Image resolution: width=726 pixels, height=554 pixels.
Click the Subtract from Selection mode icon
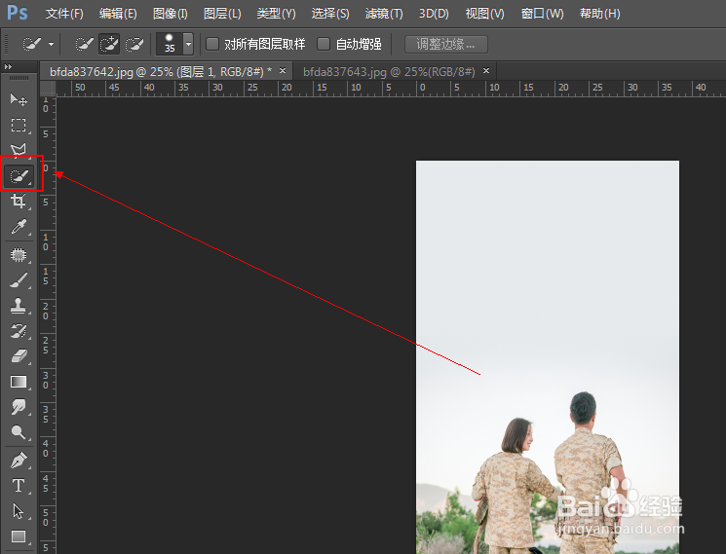[x=134, y=45]
